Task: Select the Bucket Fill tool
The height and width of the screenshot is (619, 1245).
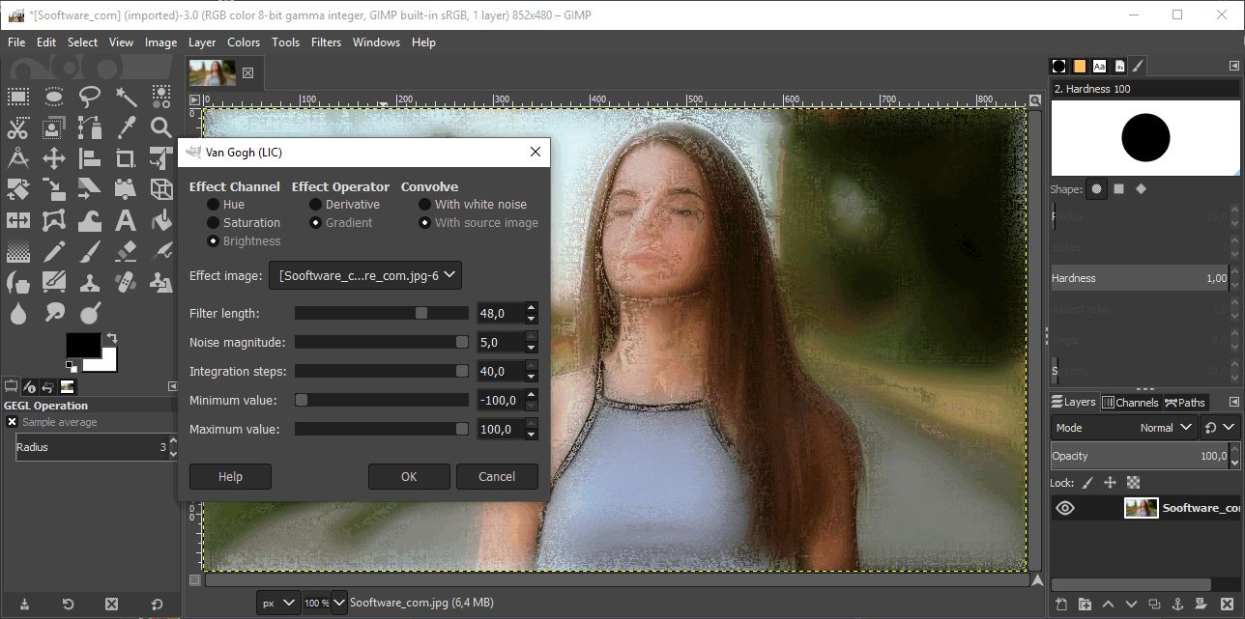Action: (x=162, y=220)
